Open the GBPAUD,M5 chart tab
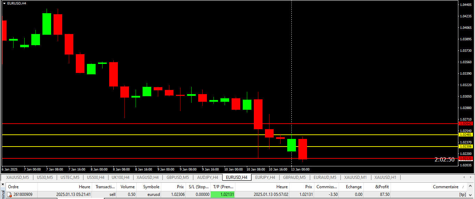This screenshot has height=199, width=475. point(295,177)
